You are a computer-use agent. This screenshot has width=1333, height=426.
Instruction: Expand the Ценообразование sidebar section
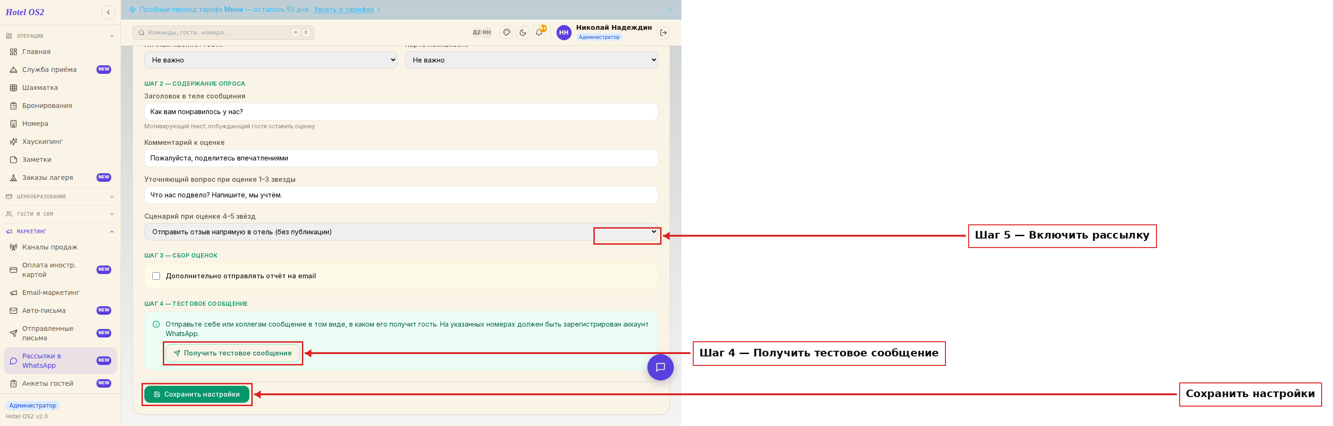[x=60, y=197]
